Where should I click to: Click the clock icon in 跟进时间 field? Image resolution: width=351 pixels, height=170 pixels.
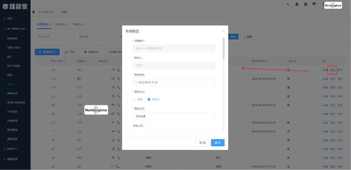[136, 83]
